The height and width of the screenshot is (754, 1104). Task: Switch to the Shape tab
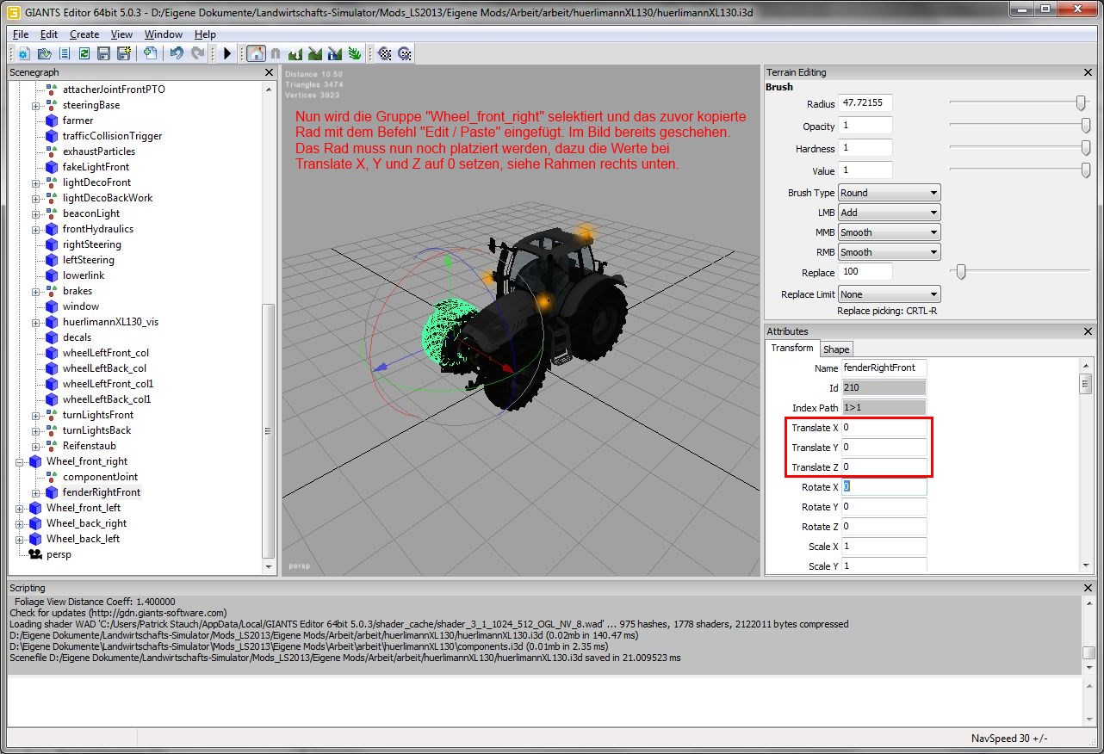point(836,349)
